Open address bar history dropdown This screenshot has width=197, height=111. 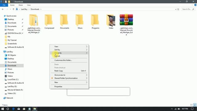(x=176, y=9)
